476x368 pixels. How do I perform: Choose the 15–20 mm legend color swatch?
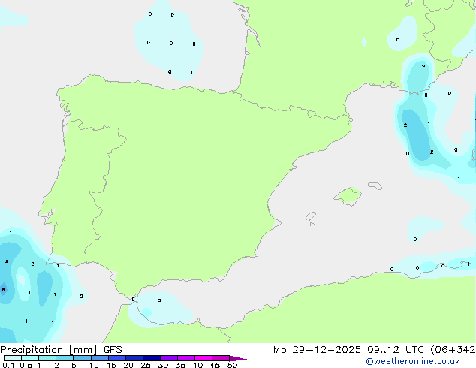(x=117, y=358)
